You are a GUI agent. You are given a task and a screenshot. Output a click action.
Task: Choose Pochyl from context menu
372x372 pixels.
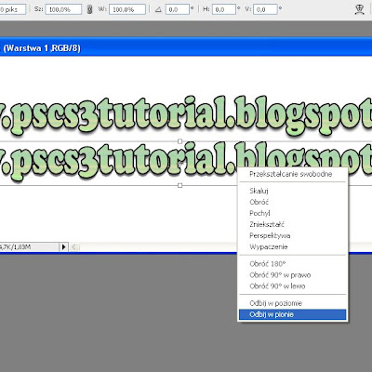click(x=292, y=213)
